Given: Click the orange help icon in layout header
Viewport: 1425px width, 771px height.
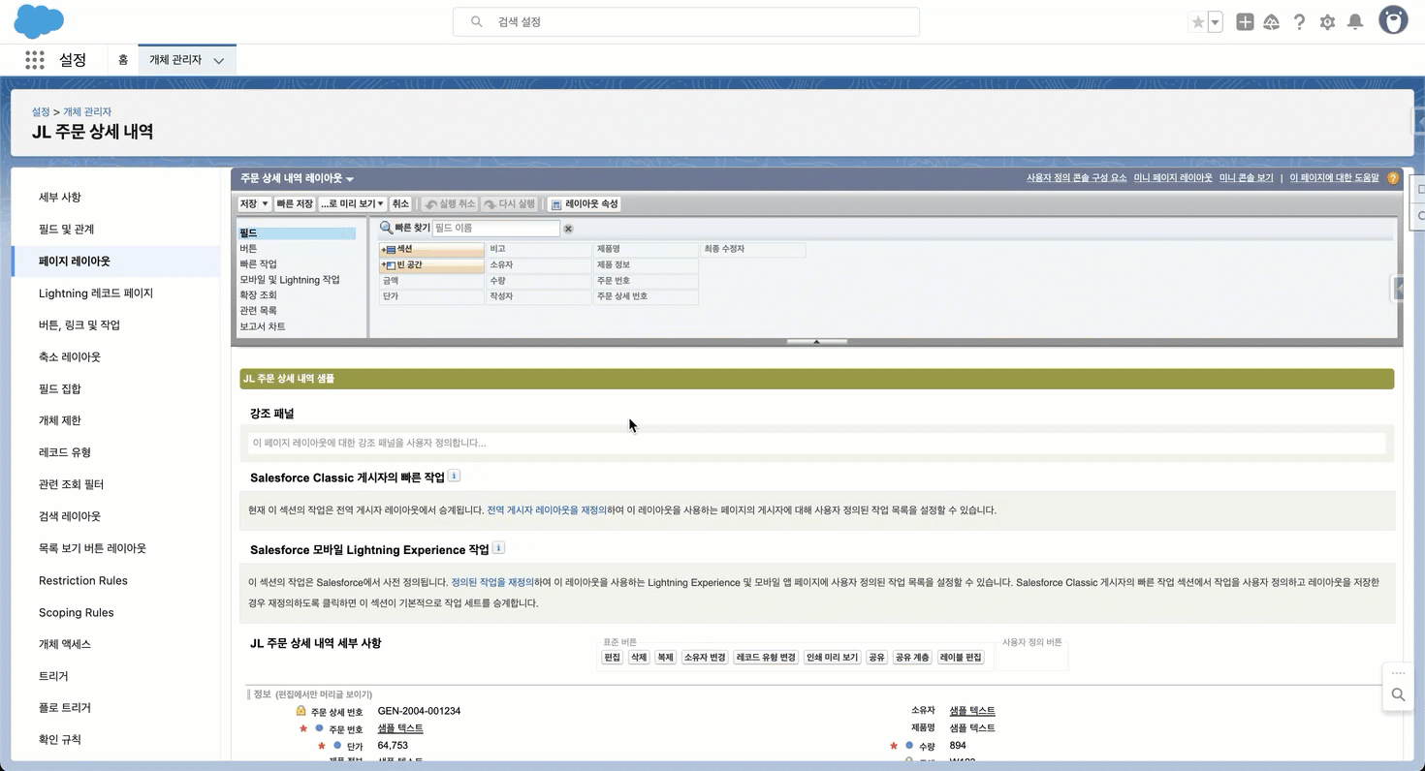Looking at the screenshot, I should [x=1393, y=178].
